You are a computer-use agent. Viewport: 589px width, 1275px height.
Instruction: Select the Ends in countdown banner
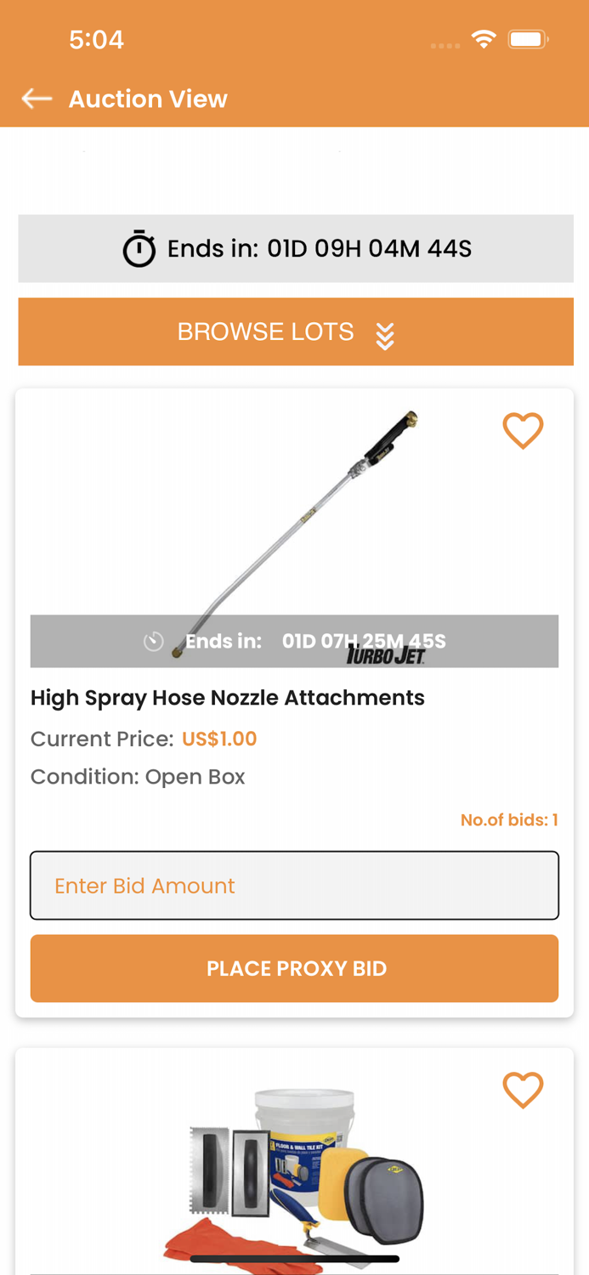tap(295, 248)
